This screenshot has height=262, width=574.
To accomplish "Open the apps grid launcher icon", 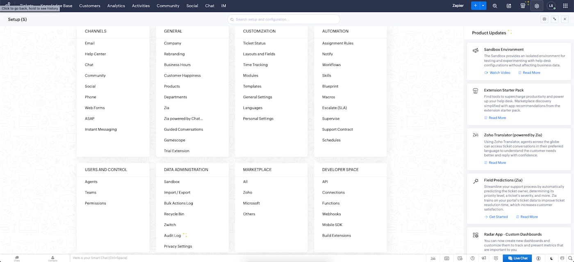I will click(565, 6).
